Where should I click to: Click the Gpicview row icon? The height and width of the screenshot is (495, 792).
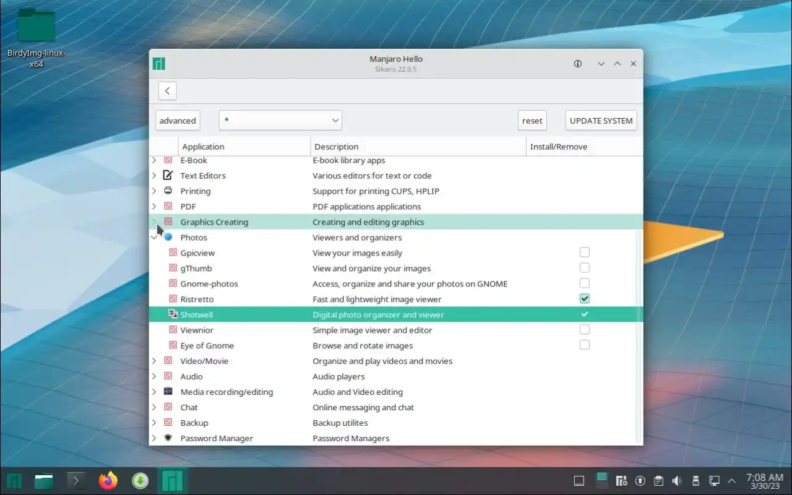[173, 252]
